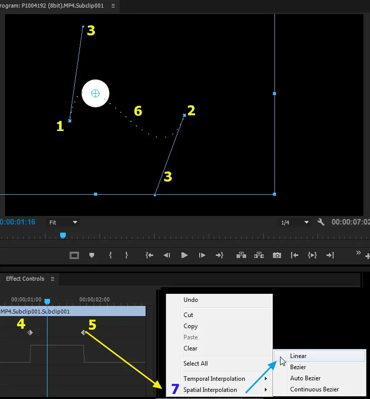370x399 pixels.
Task: Click the Program tab title P1004192 Subclip001
Action: (x=52, y=6)
